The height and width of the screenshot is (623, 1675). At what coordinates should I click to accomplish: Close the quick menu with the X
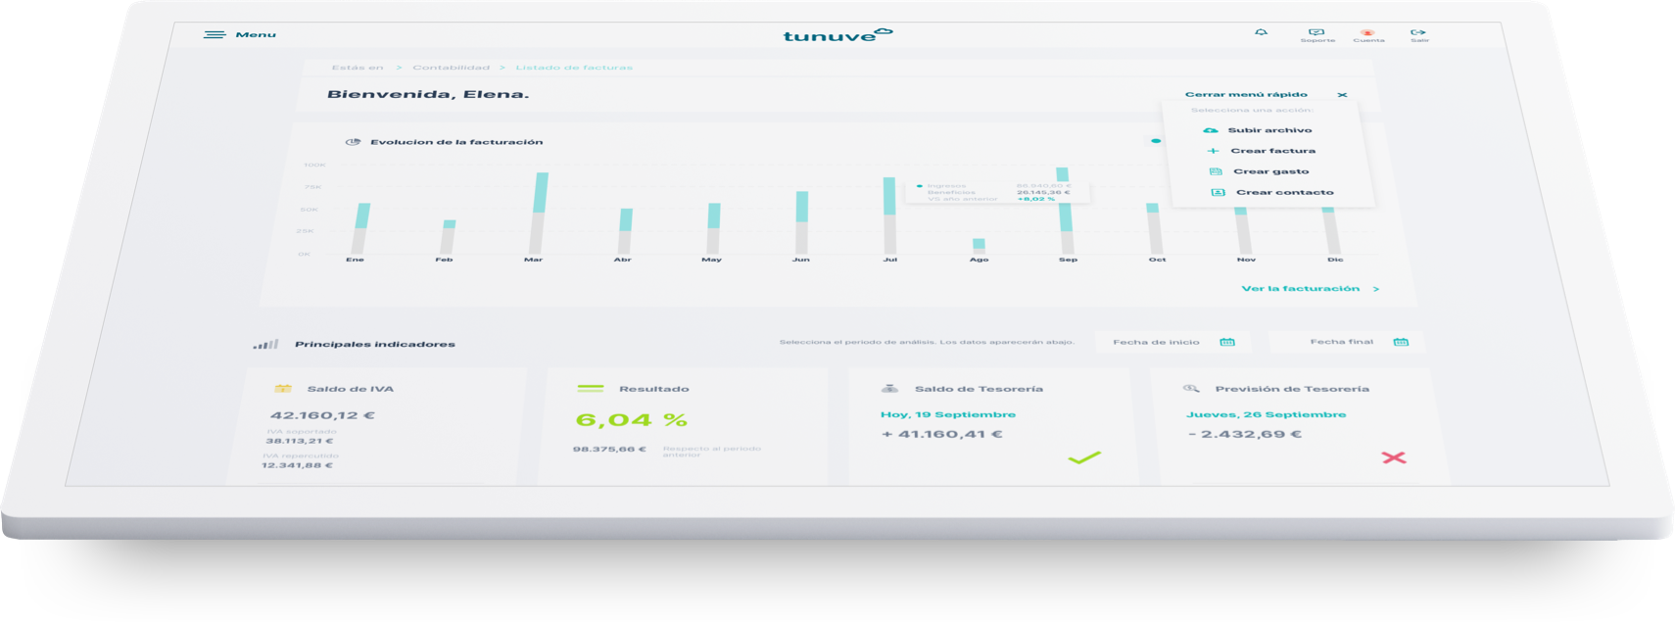pyautogui.click(x=1342, y=95)
